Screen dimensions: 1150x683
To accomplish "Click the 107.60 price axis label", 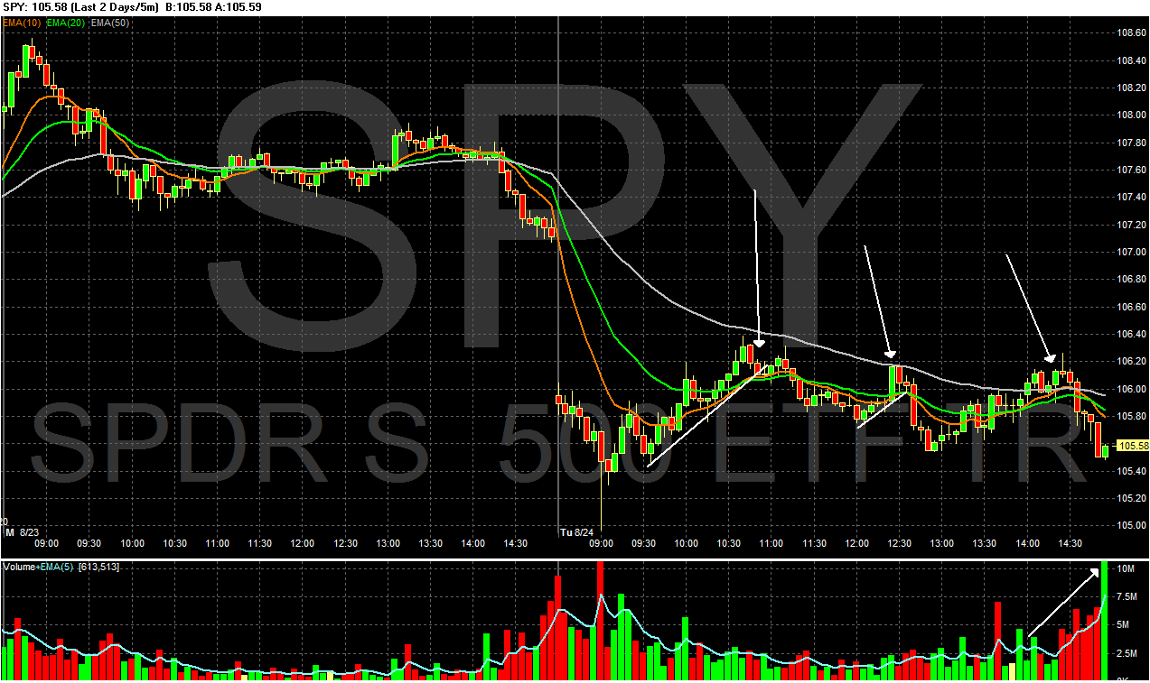I will 1133,170.
